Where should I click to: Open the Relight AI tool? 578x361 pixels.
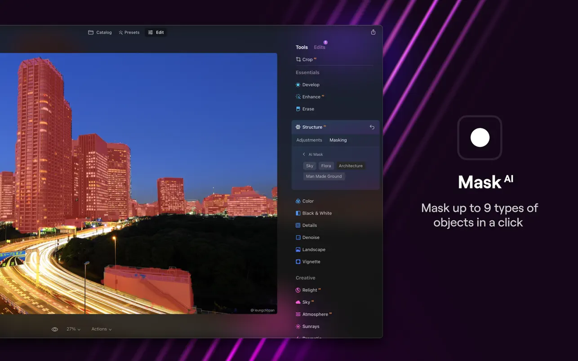309,290
